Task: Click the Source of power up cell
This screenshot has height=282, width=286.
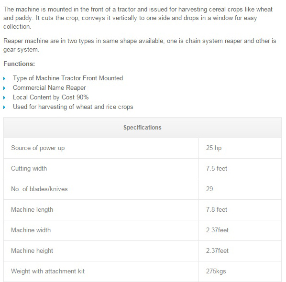Action: (101, 148)
